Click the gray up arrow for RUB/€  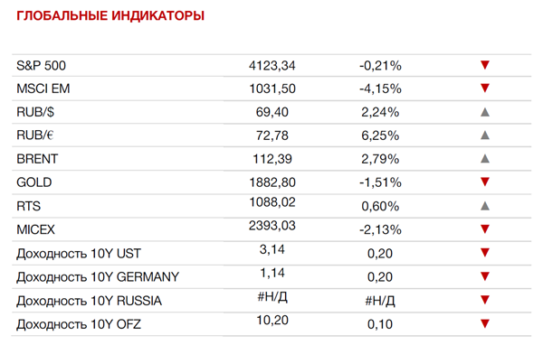[485, 135]
